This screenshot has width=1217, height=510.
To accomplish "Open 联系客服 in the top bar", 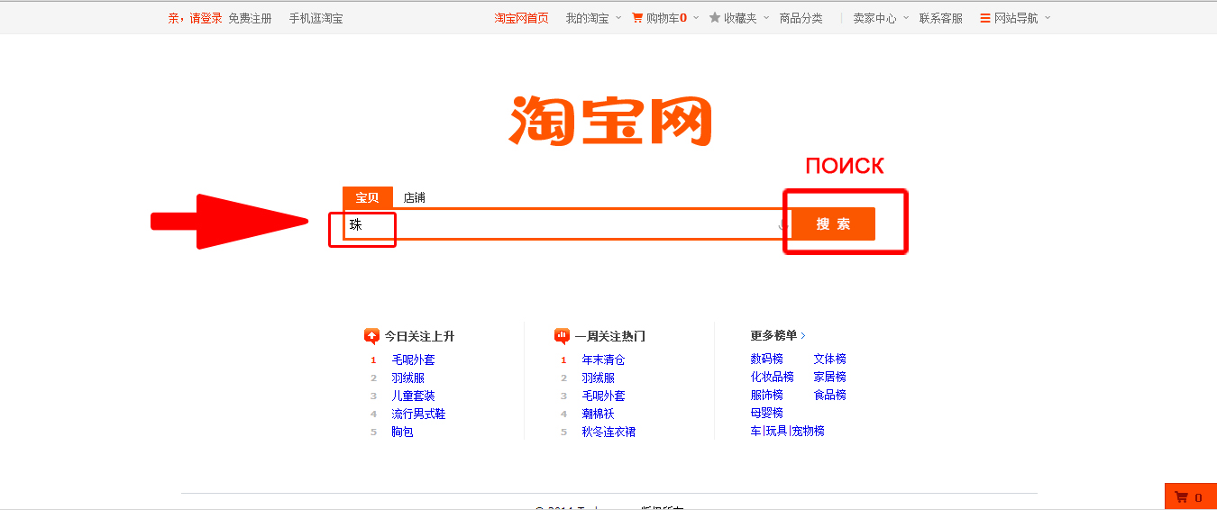I will 941,18.
